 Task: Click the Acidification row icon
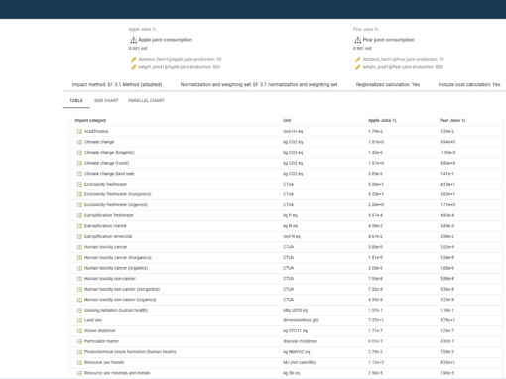pos(79,131)
